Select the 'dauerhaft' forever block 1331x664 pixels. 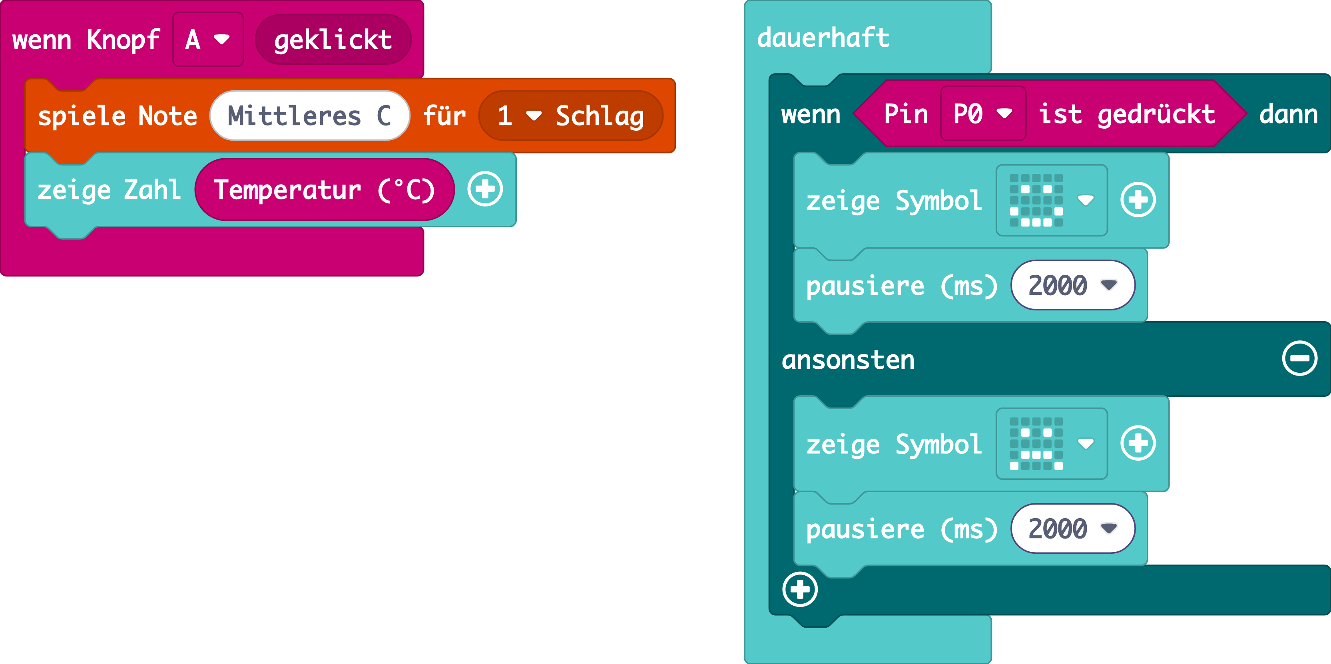tap(823, 38)
